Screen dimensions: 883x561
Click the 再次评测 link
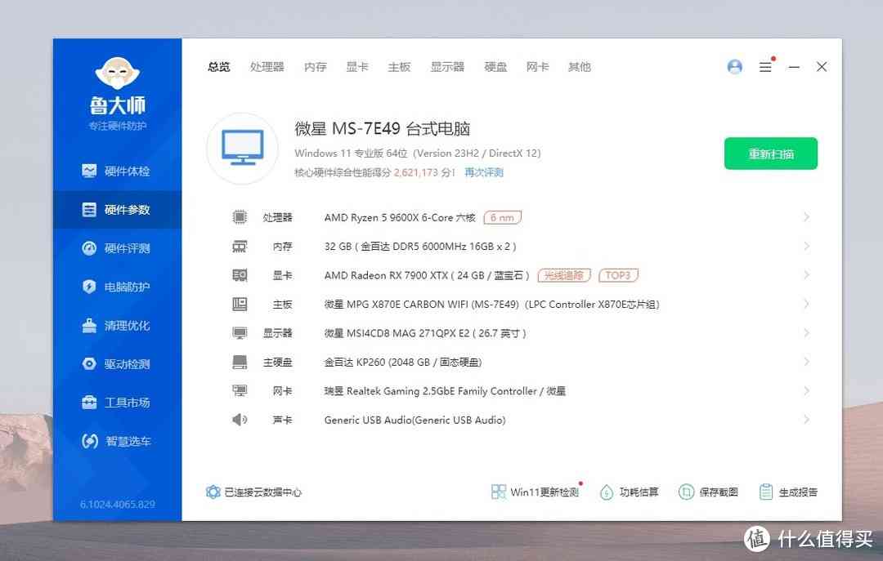click(x=483, y=172)
